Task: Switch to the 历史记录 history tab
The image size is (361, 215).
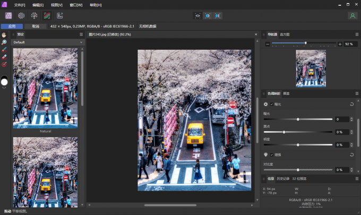Action: 283,178
